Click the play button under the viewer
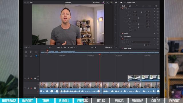Image resolution: width=183 pixels, height=103 pixels. (68, 47)
